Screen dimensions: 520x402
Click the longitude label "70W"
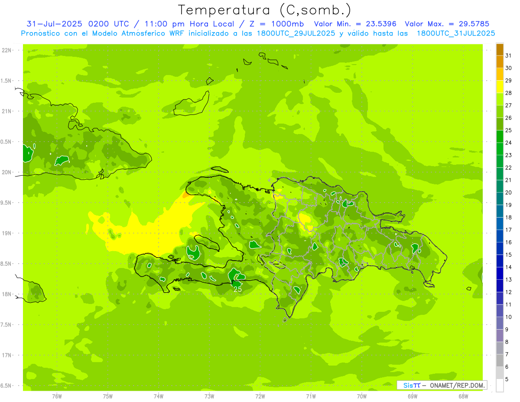pyautogui.click(x=361, y=396)
